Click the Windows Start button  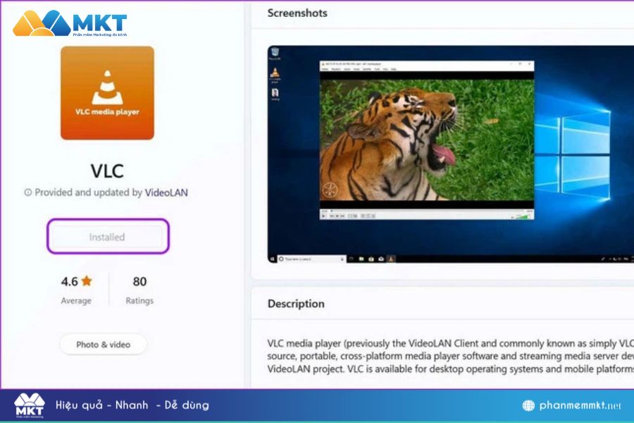[272, 258]
